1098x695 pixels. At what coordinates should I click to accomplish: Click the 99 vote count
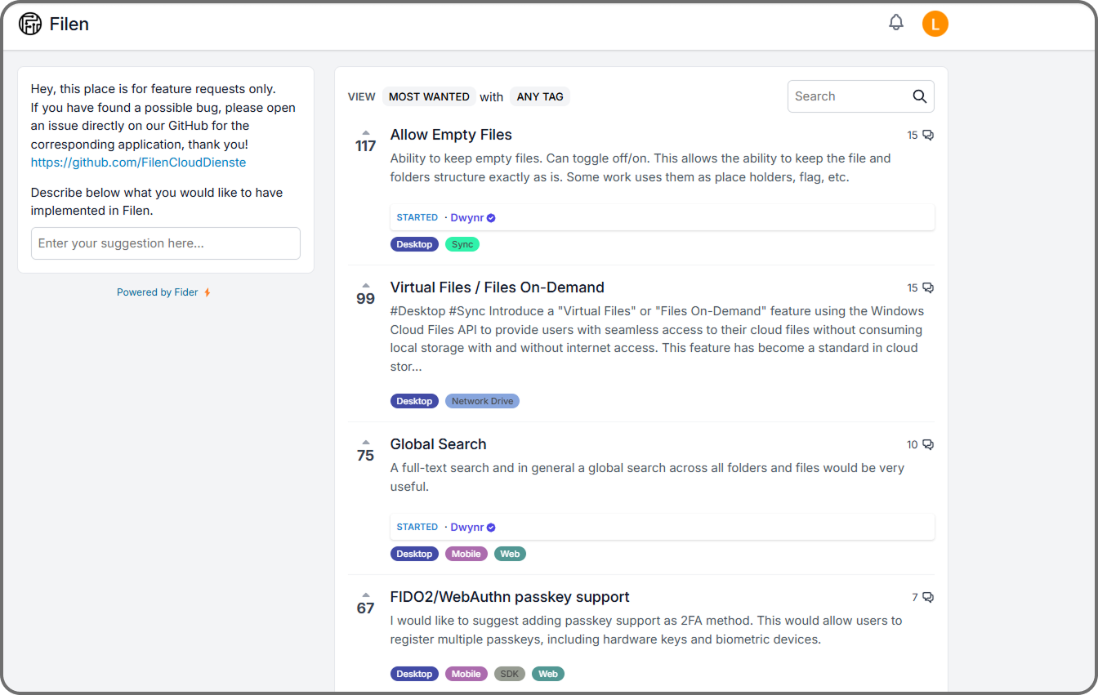click(x=366, y=299)
